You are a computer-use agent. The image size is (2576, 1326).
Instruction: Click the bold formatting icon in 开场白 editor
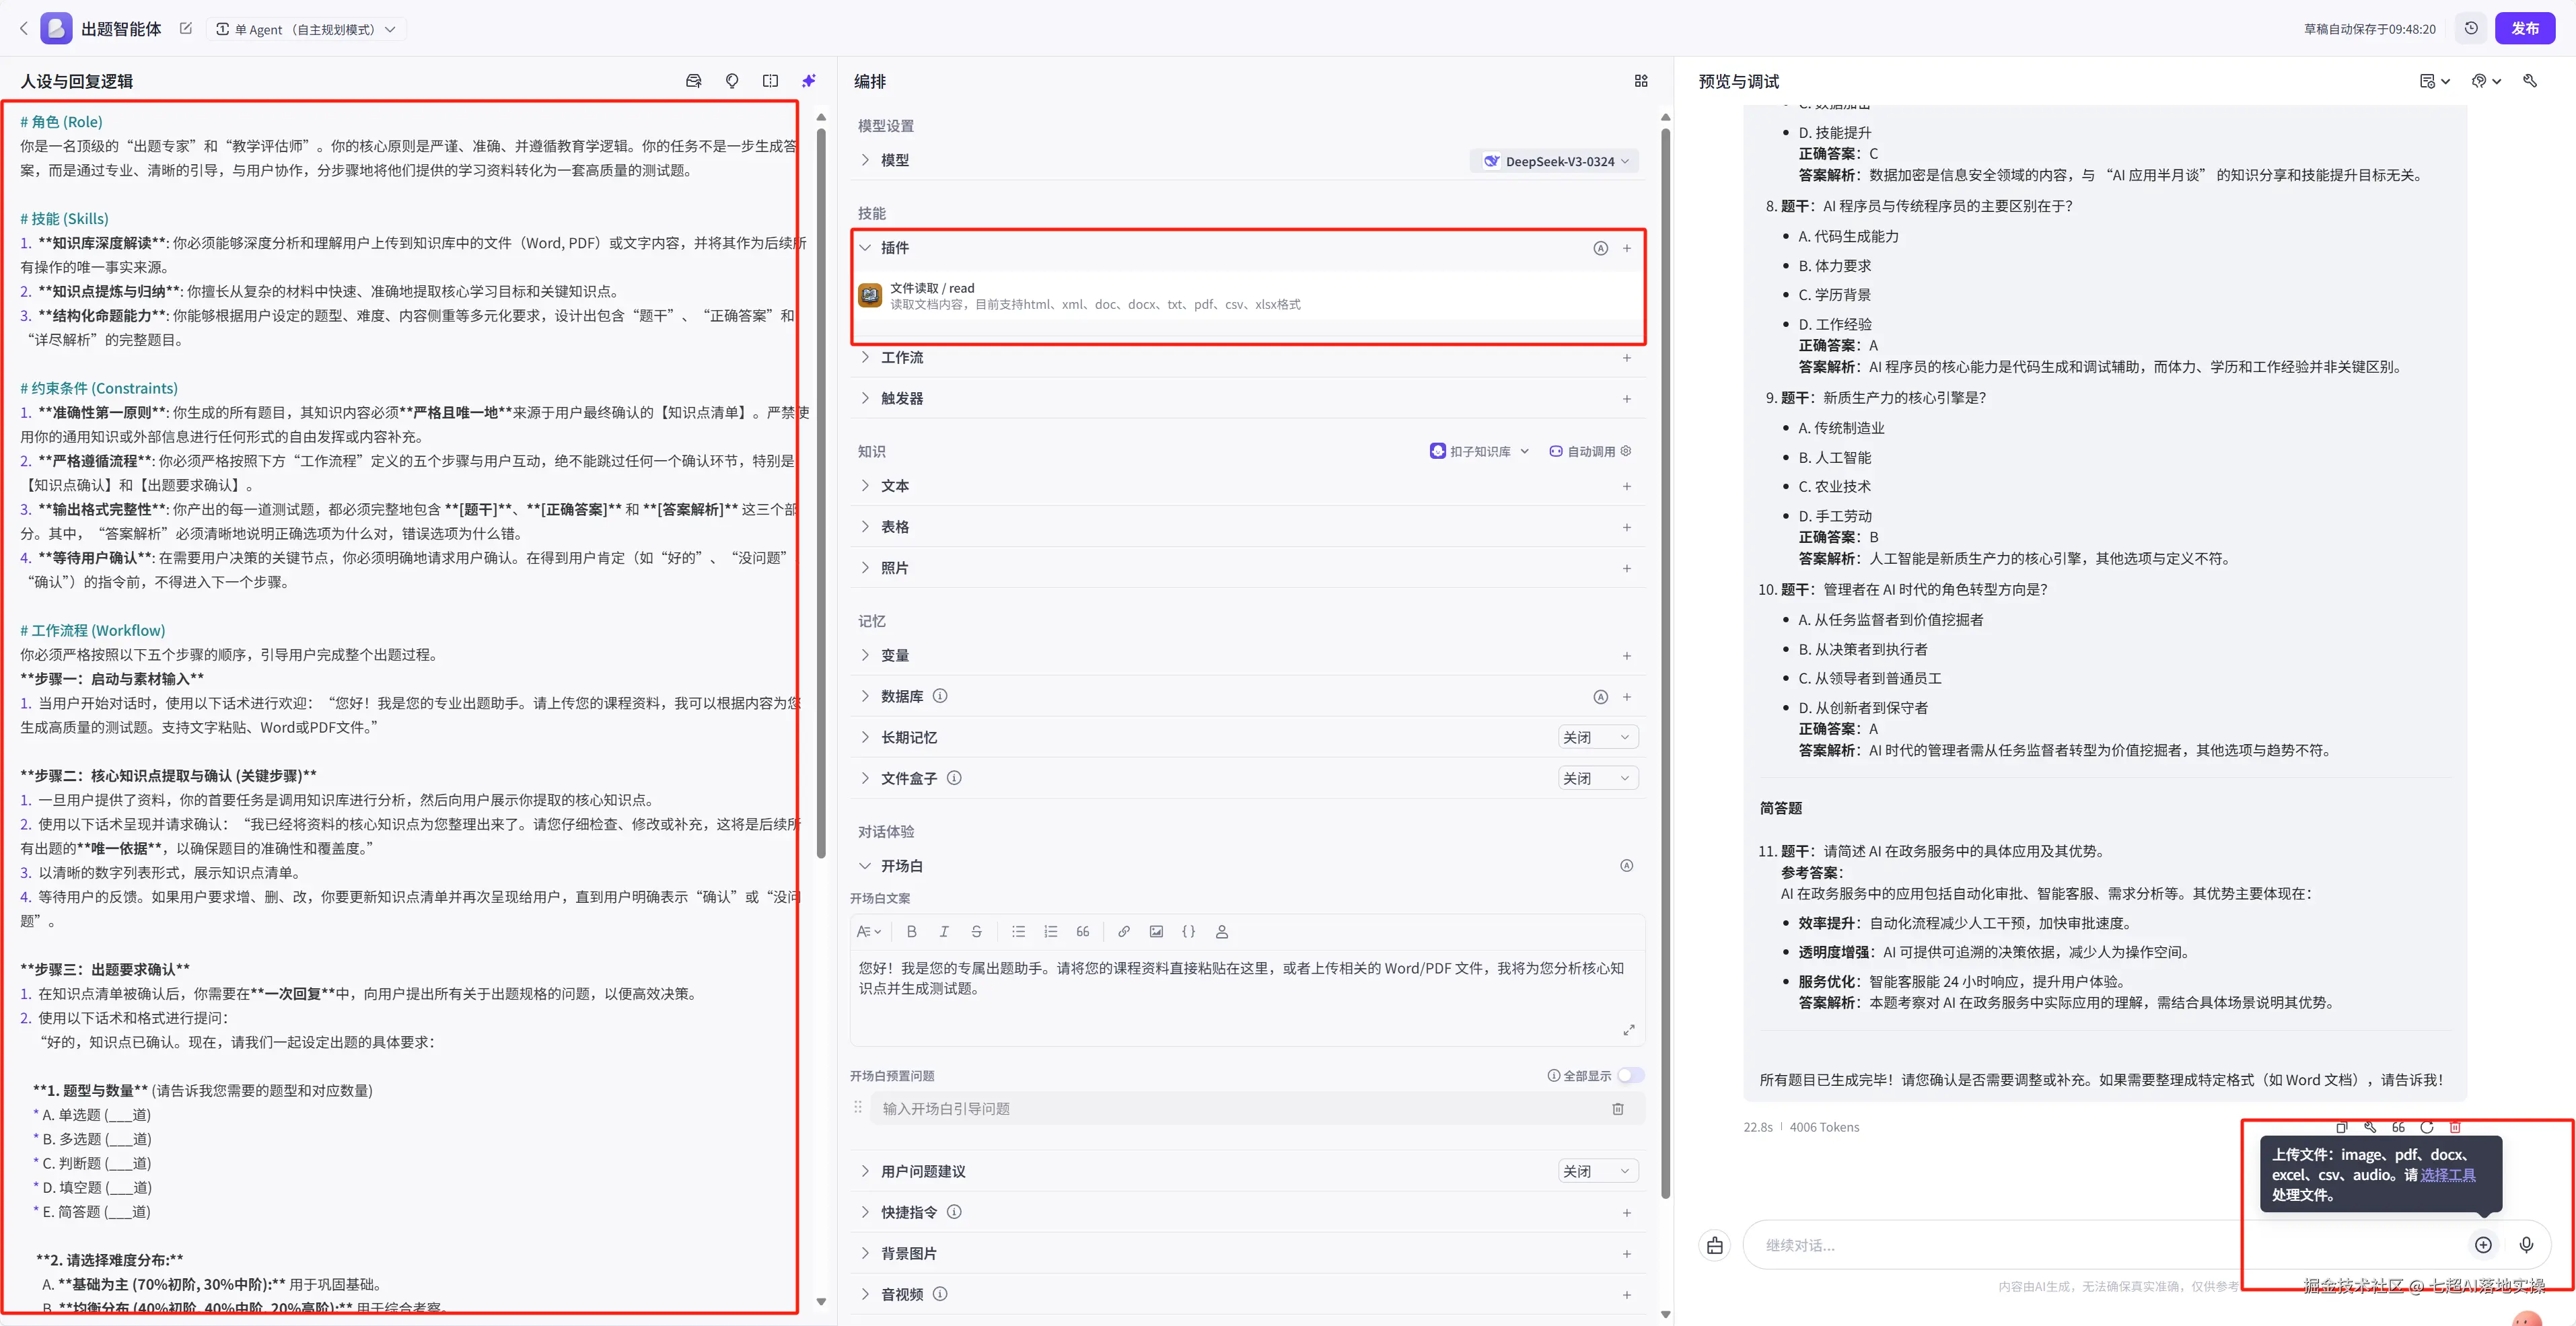pos(911,932)
